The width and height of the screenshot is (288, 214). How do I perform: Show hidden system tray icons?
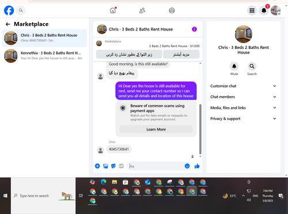pos(243,196)
